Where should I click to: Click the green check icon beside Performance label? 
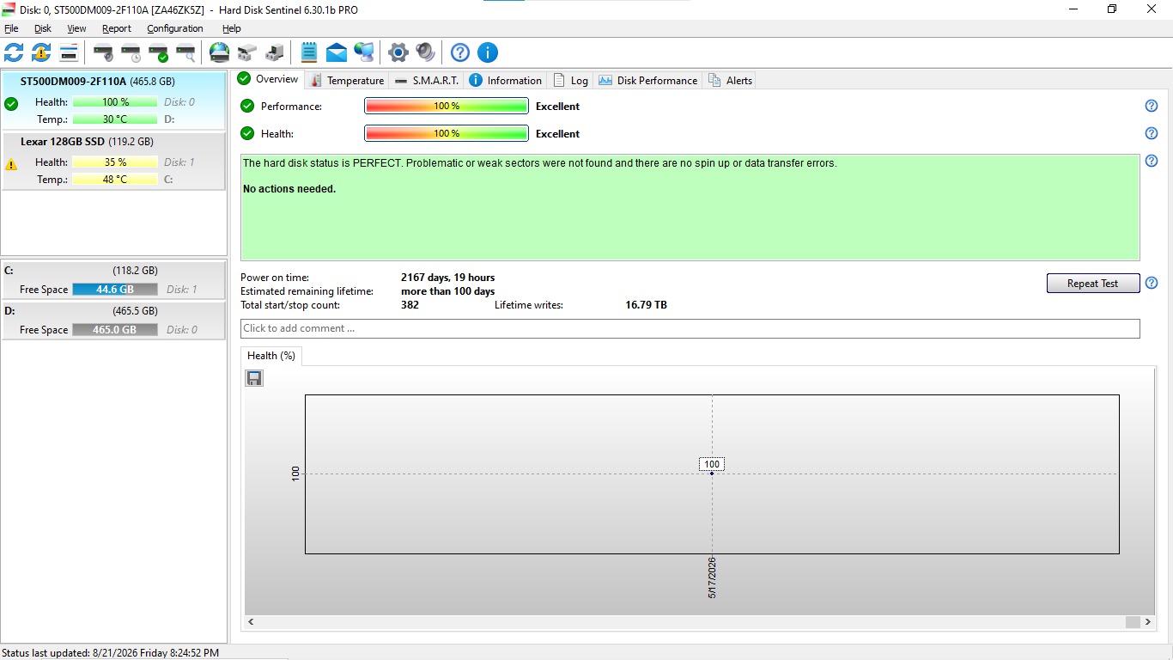[x=247, y=106]
